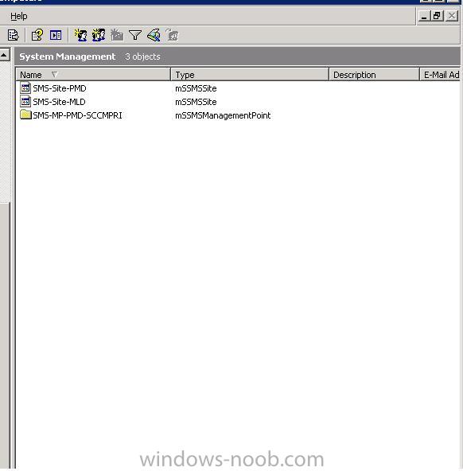Sort by the Type column header

click(x=250, y=75)
